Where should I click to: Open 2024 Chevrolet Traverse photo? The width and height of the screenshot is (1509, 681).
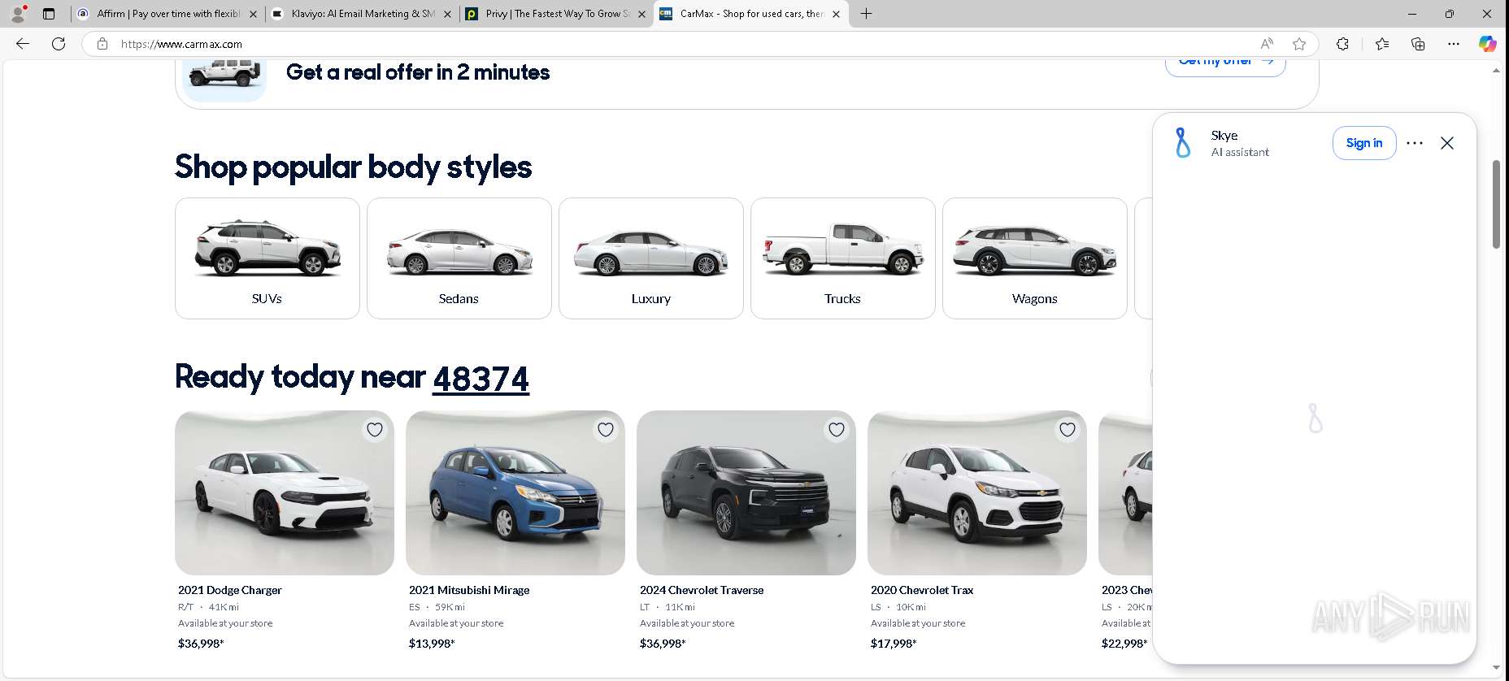pyautogui.click(x=746, y=493)
